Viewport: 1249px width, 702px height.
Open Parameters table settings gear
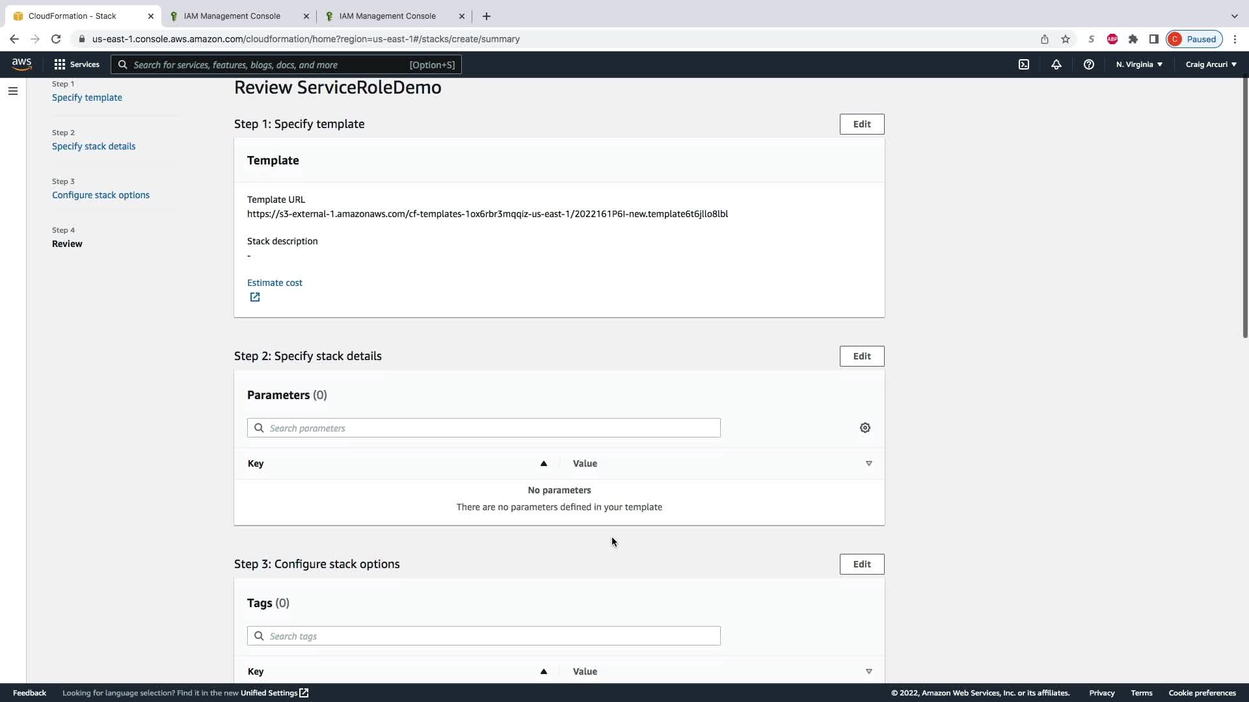pos(865,428)
